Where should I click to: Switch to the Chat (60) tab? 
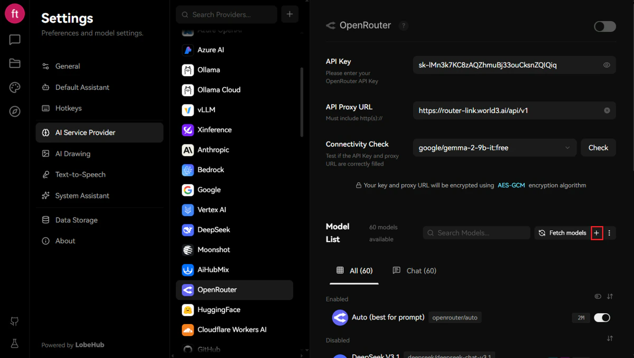pyautogui.click(x=415, y=270)
